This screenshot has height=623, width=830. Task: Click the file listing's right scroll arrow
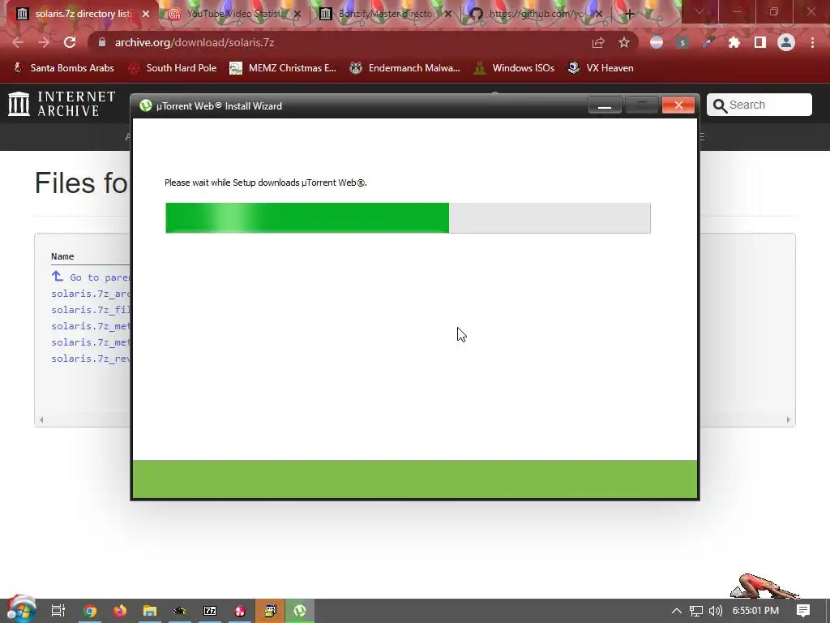(x=788, y=419)
